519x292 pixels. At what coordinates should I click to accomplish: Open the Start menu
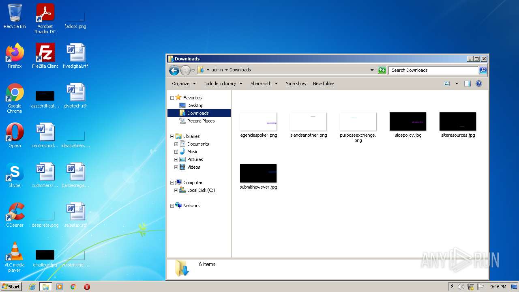(11, 286)
